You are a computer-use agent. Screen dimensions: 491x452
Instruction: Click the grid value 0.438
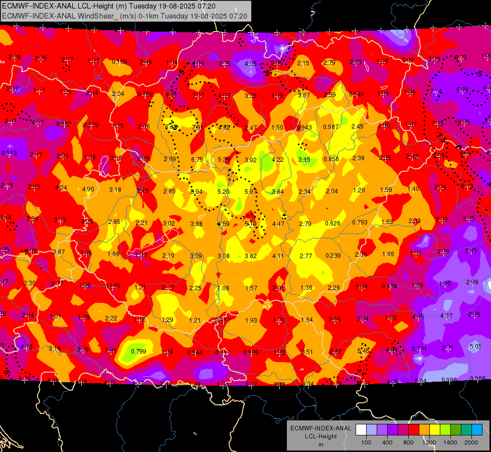pyautogui.click(x=390, y=286)
